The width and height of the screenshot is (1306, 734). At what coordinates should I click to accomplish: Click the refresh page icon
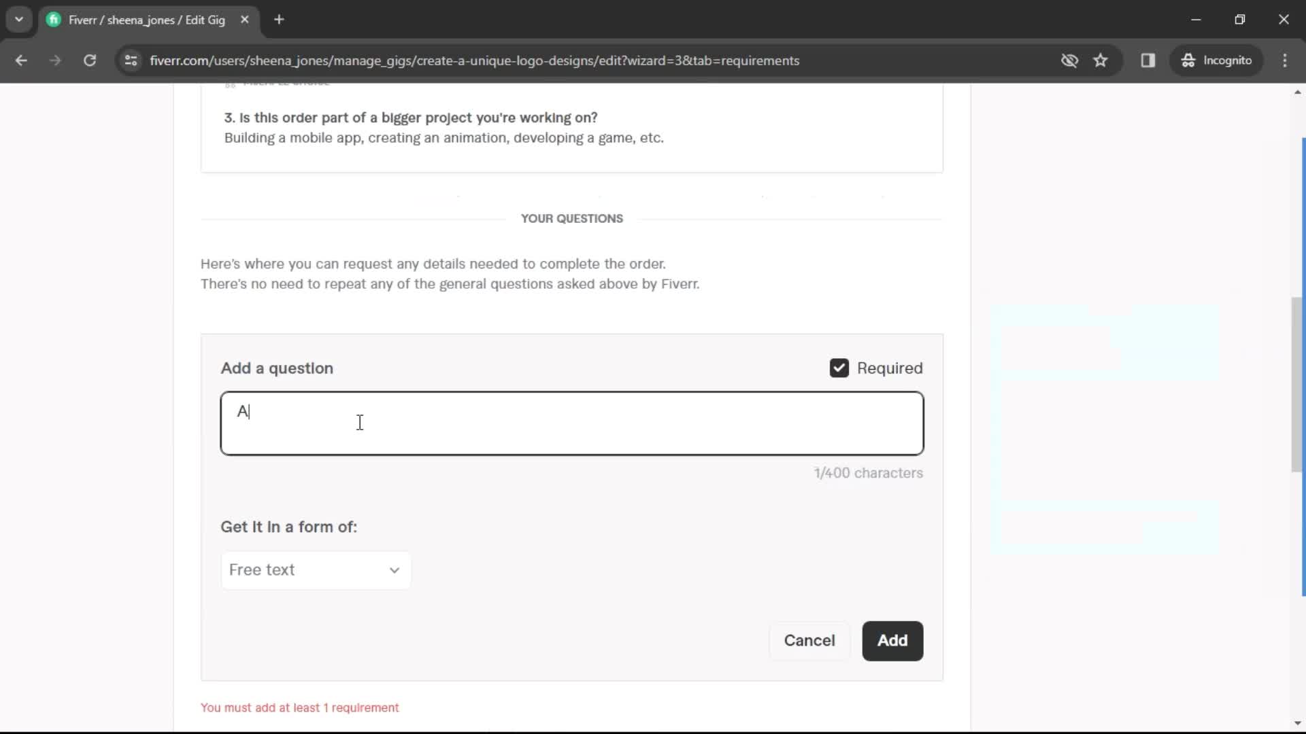90,60
